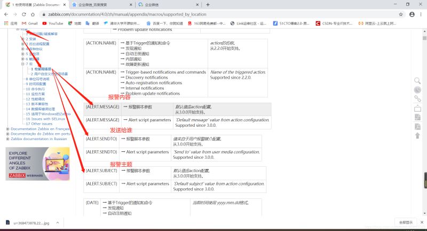Image resolution: width=427 pixels, height=231 pixels.
Task: Open the 12 性能调优 page
Action: (35, 99)
